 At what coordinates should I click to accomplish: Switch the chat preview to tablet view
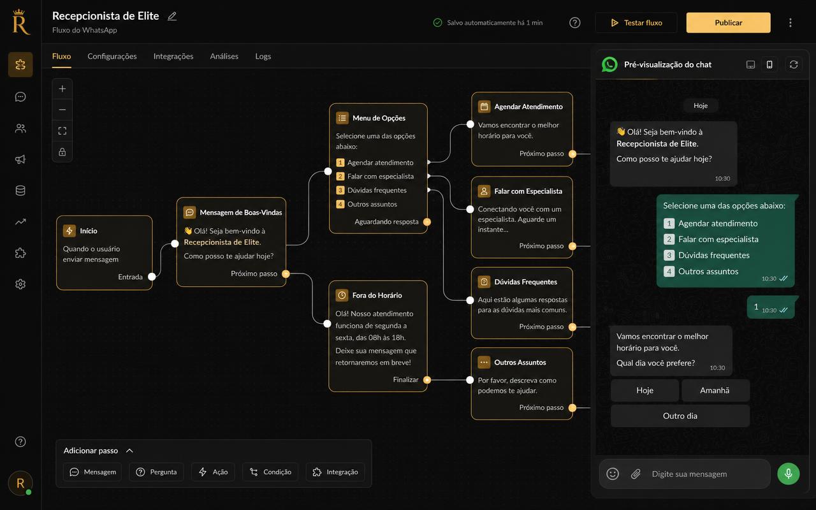coord(751,64)
